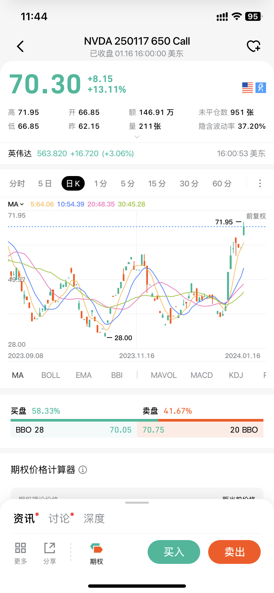Open the 前复权 adjustment selector
Image resolution: width=274 pixels, height=593 pixels.
click(x=256, y=216)
